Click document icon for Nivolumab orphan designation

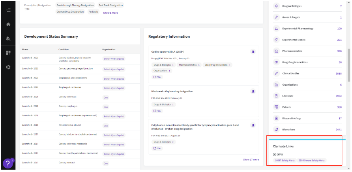(253, 91)
